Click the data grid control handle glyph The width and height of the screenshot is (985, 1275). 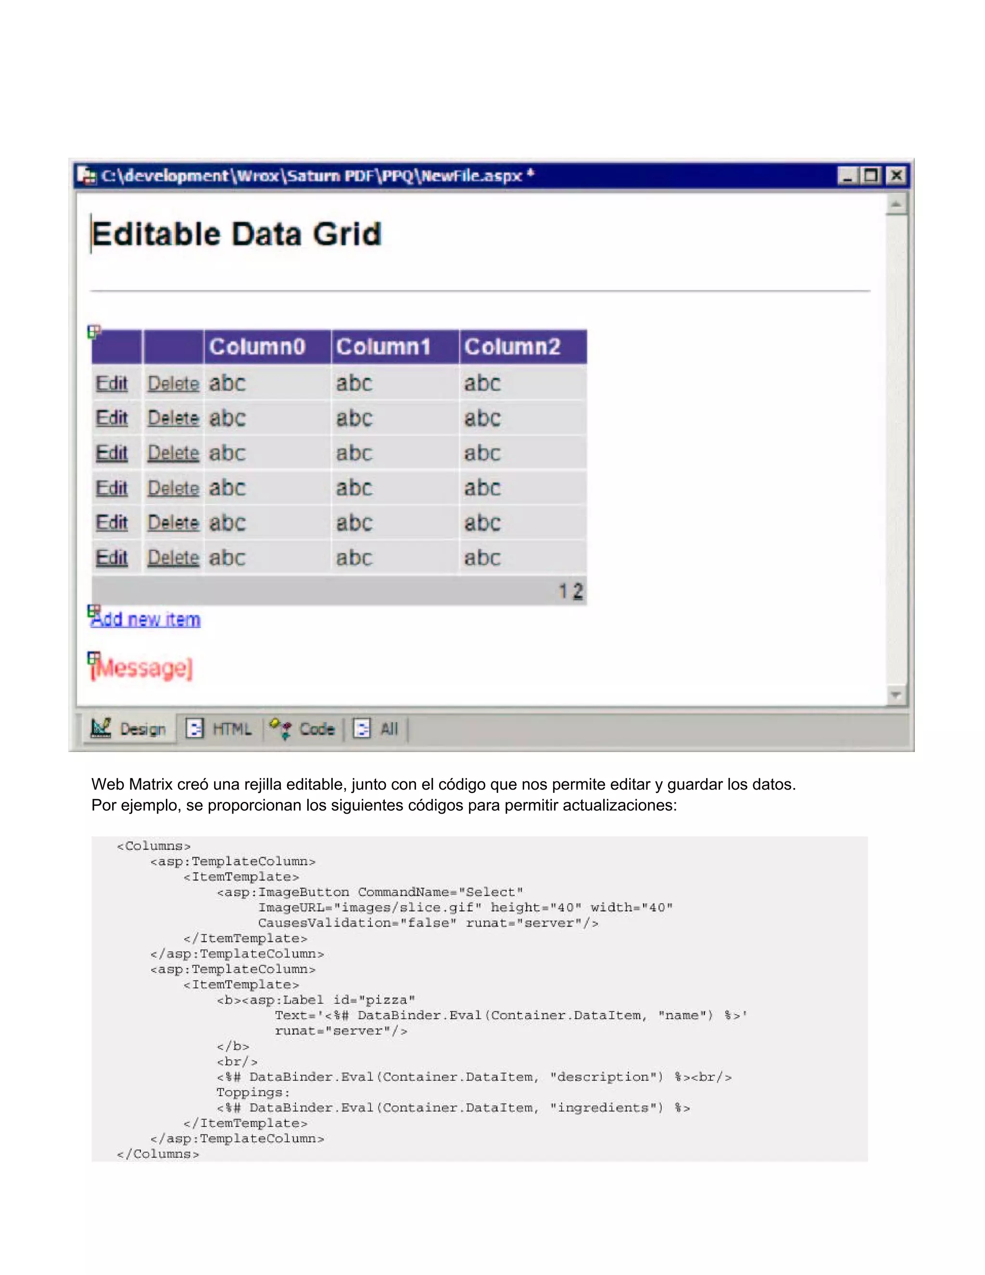point(94,331)
